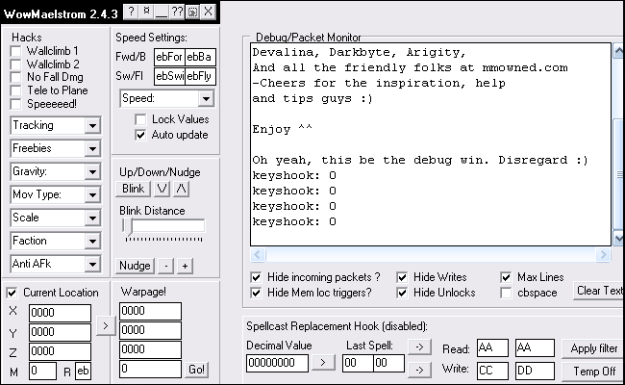The image size is (625, 385).
Task: Click the Temp Off button
Action: pos(593,372)
